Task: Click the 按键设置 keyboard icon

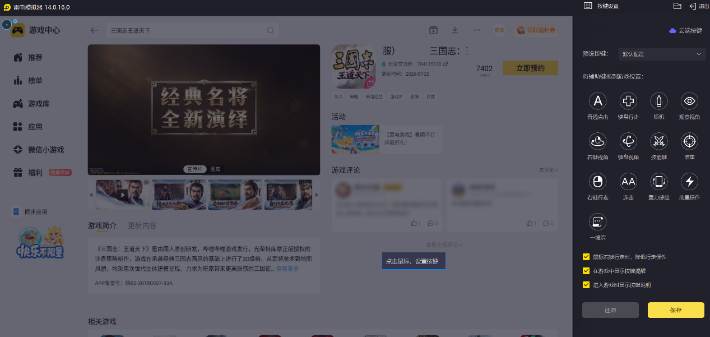Action: 588,6
